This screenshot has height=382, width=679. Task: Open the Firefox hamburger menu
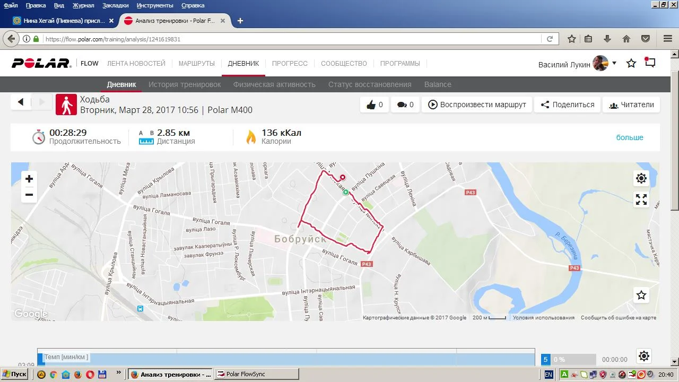click(668, 39)
